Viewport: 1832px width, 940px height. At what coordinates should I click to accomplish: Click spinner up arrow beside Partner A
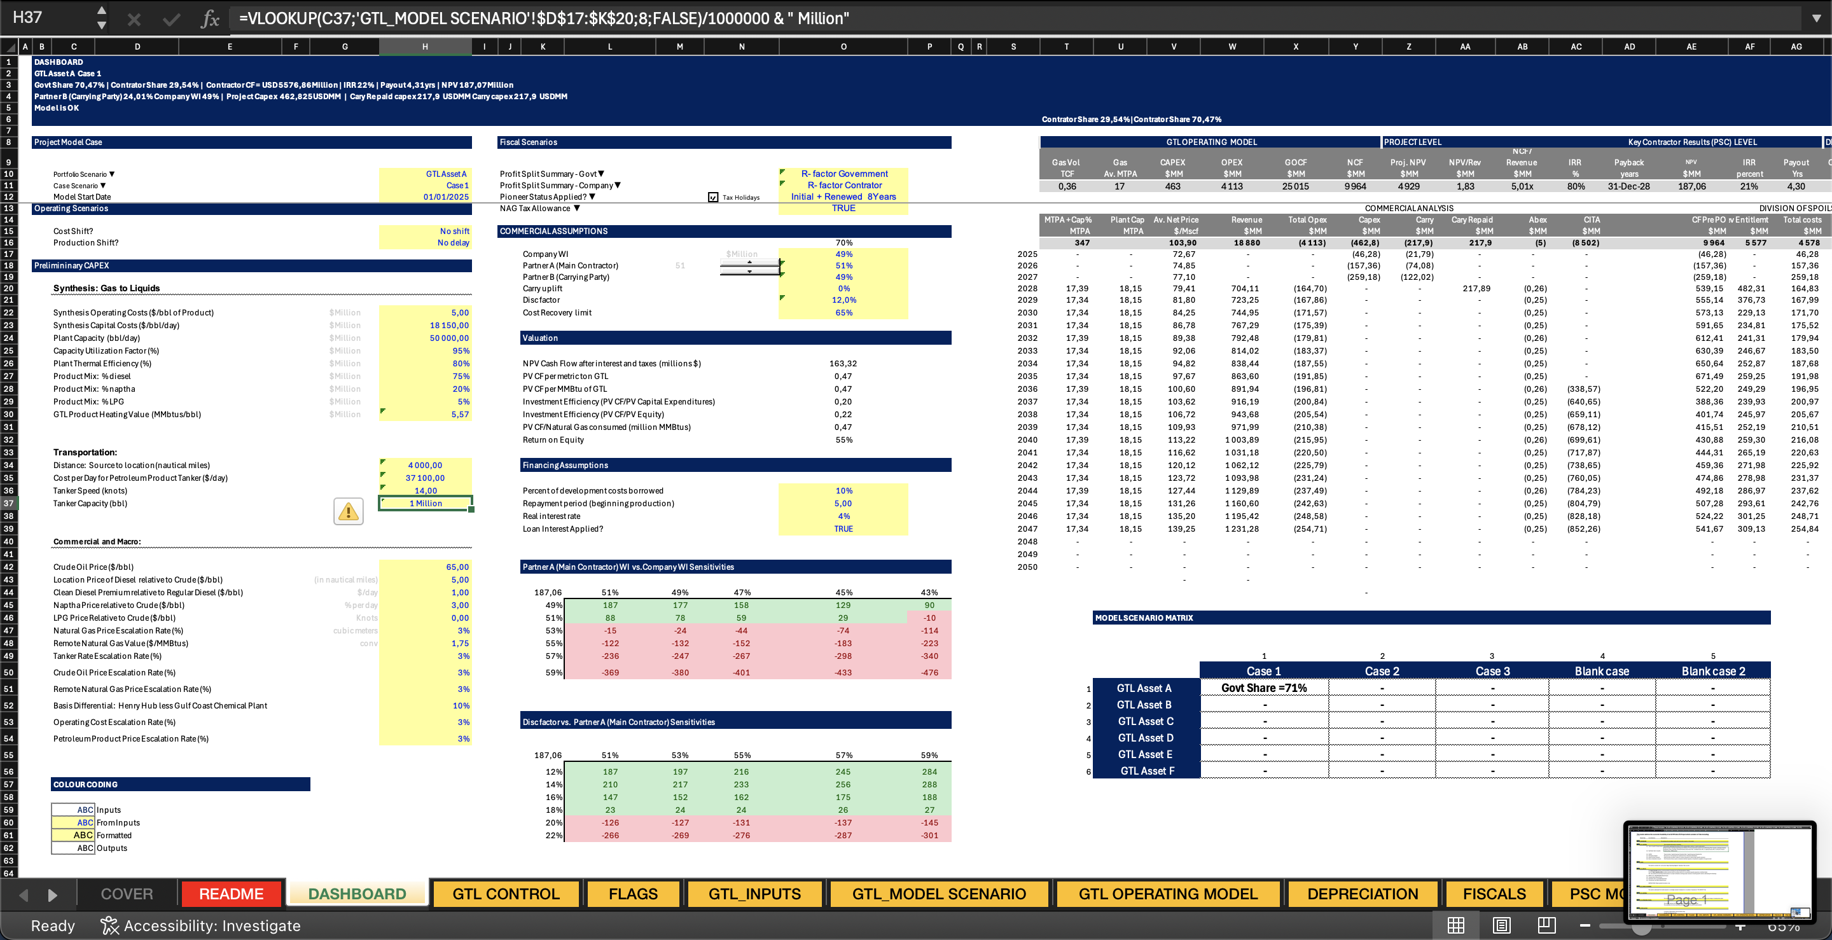(749, 261)
